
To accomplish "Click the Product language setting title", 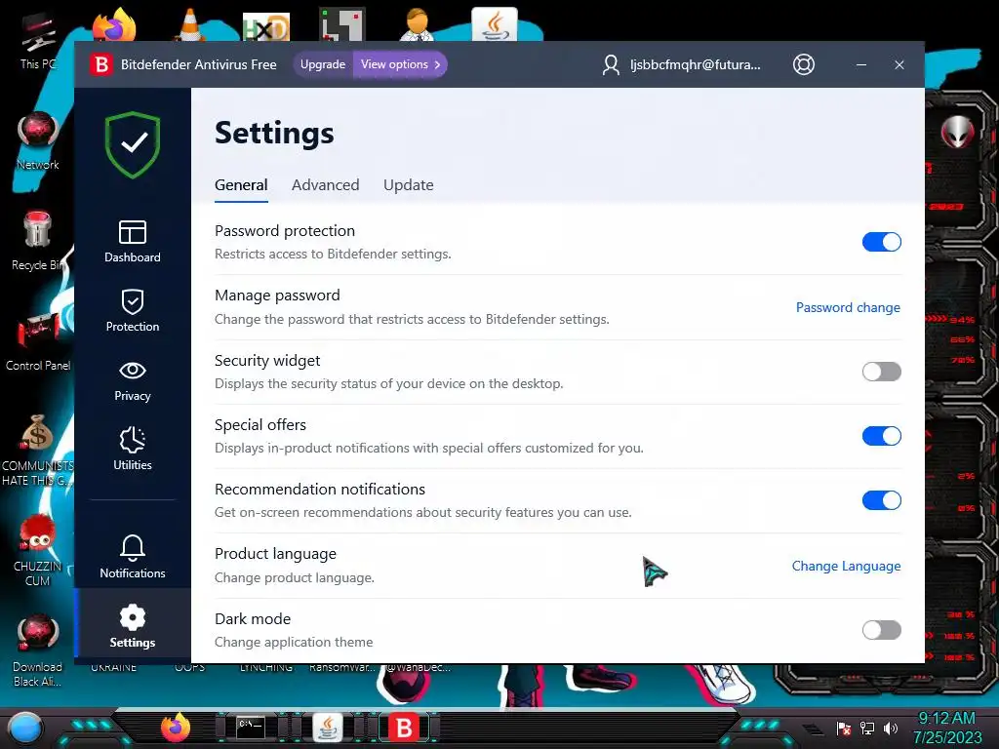I will [x=275, y=554].
